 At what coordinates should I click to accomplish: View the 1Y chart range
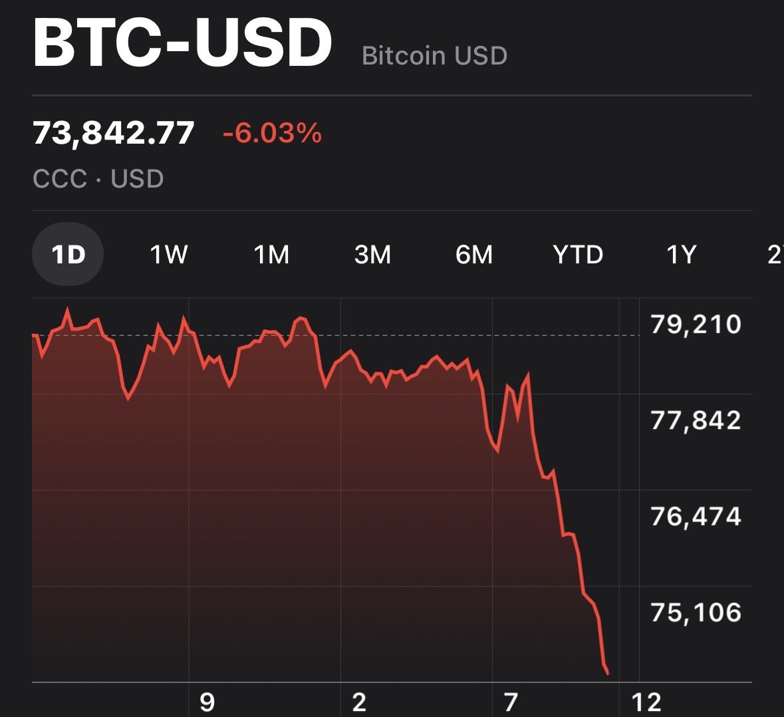tap(682, 254)
